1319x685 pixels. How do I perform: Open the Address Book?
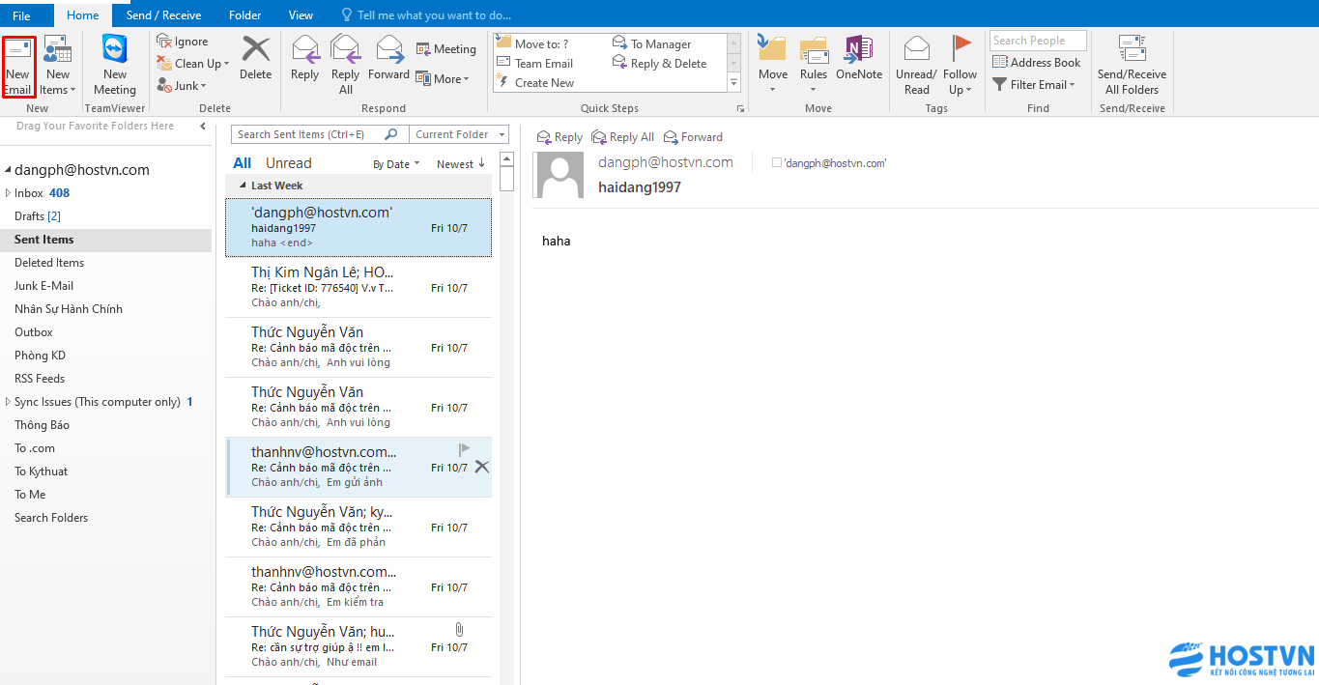(x=1037, y=63)
